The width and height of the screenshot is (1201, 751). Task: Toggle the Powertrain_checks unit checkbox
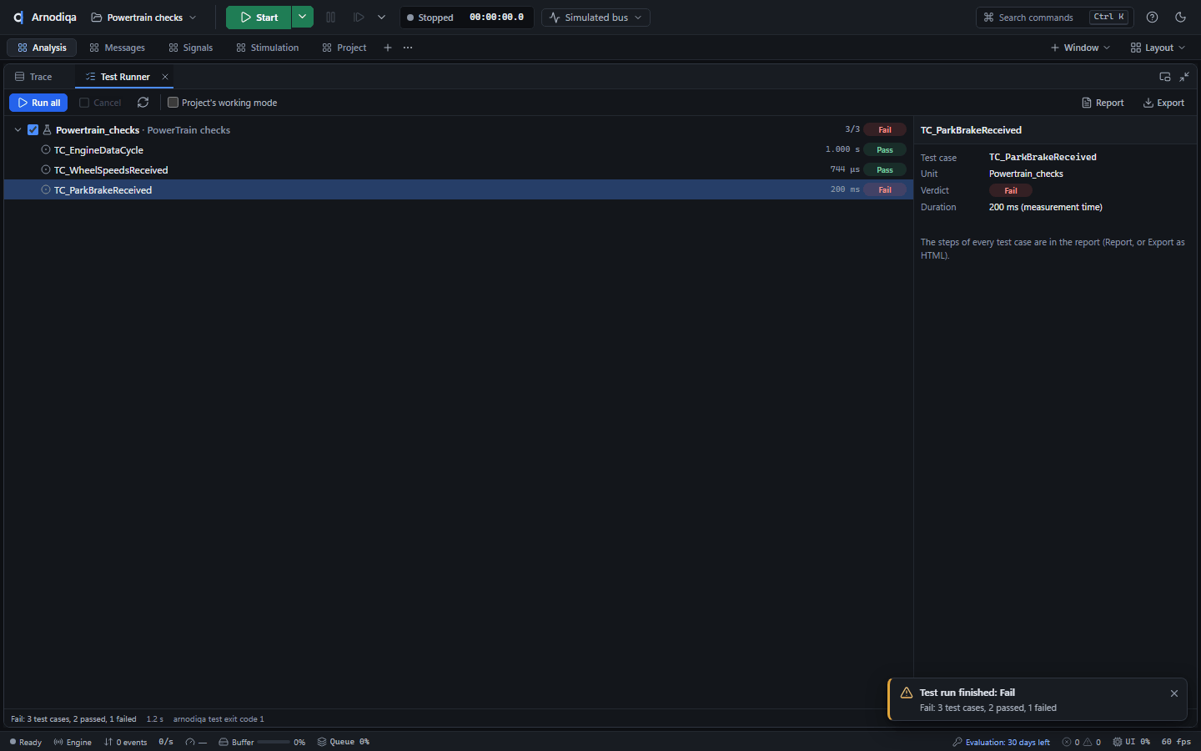pos(33,130)
